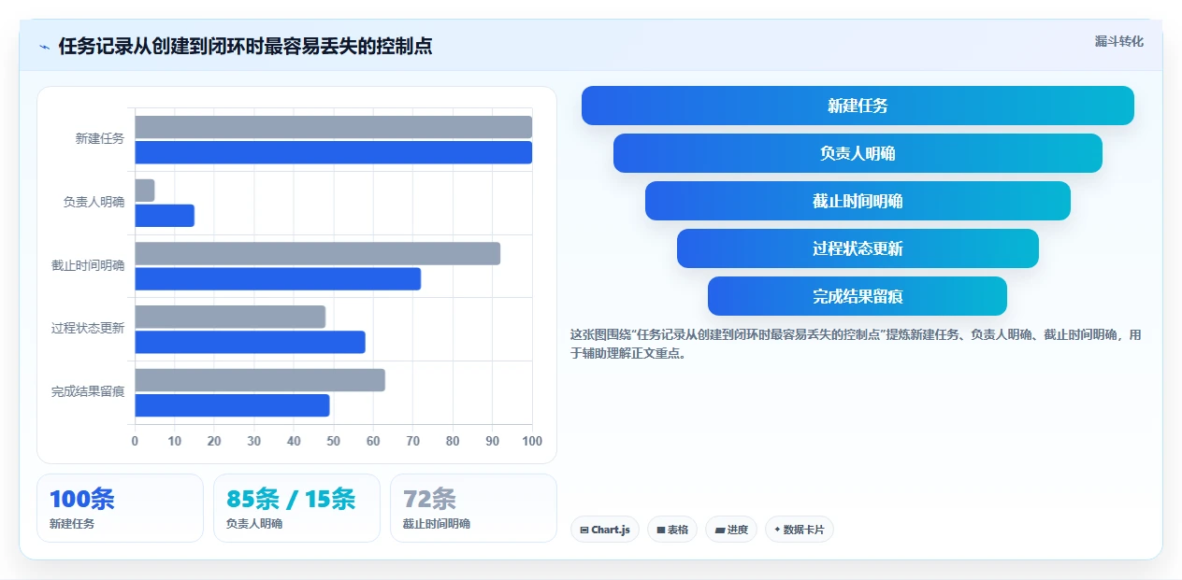Screen dimensions: 1182x580
Task: Click the gray bar for 新建任务
Action: coord(334,127)
